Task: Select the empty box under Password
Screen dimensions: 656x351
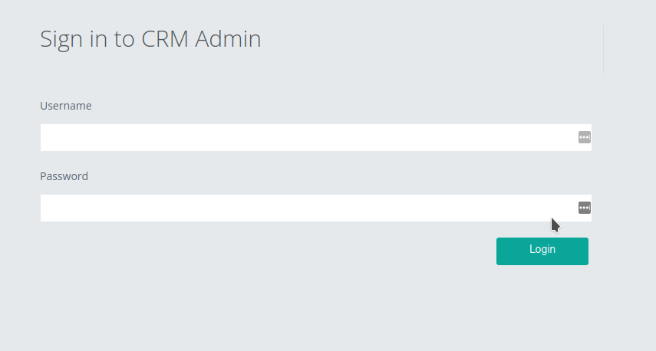Action: pos(307,208)
